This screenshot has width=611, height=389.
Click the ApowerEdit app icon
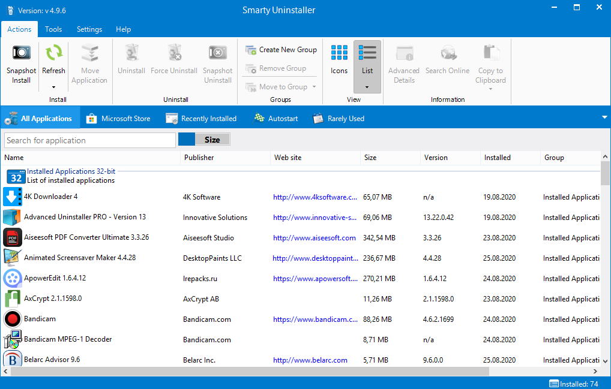12,278
